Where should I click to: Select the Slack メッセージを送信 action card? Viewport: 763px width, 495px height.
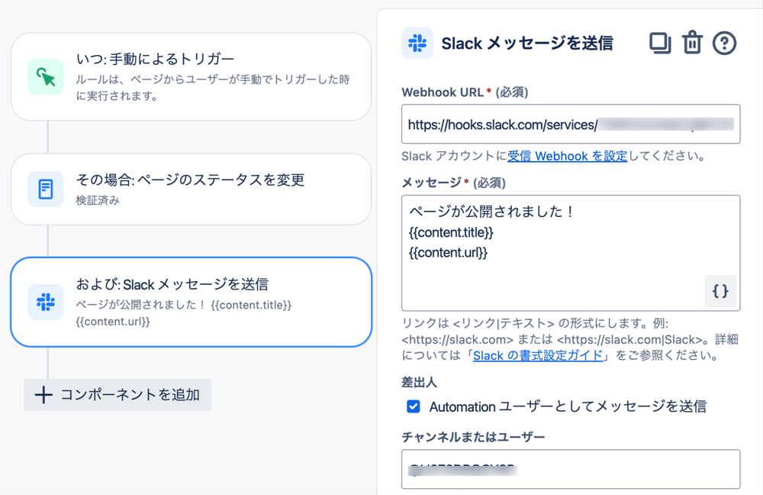[192, 302]
